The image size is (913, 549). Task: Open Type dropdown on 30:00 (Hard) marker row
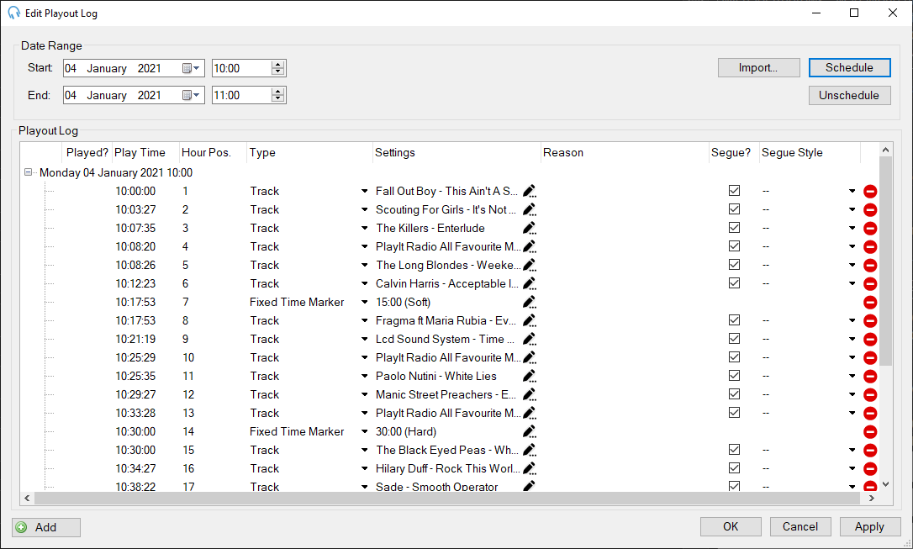click(x=365, y=431)
